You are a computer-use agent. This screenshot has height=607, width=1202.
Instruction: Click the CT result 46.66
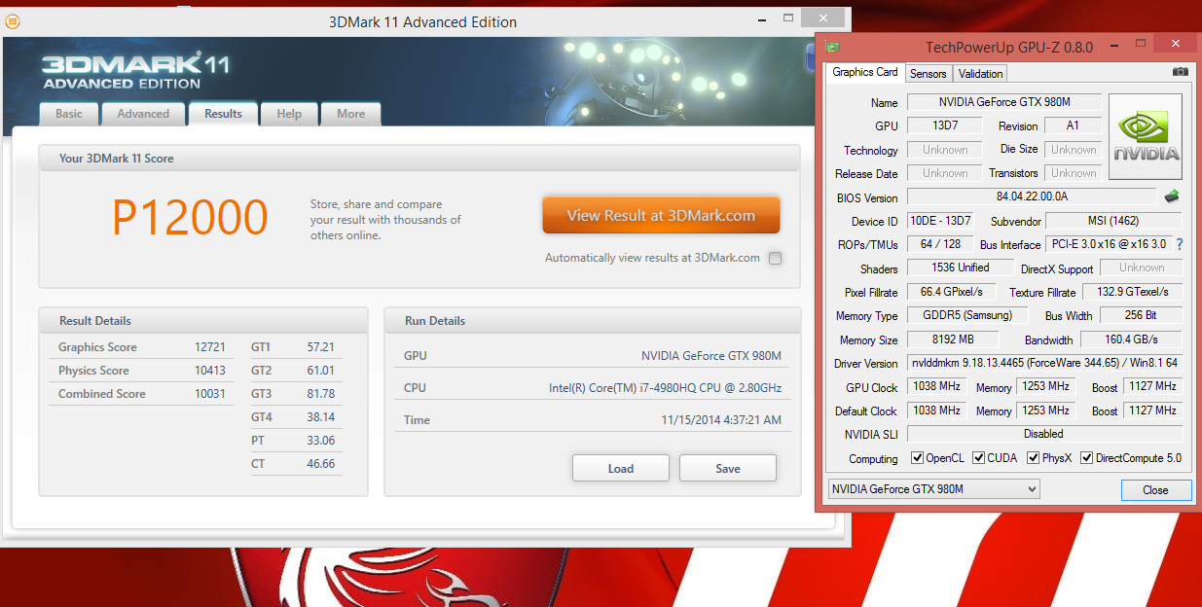tap(320, 464)
